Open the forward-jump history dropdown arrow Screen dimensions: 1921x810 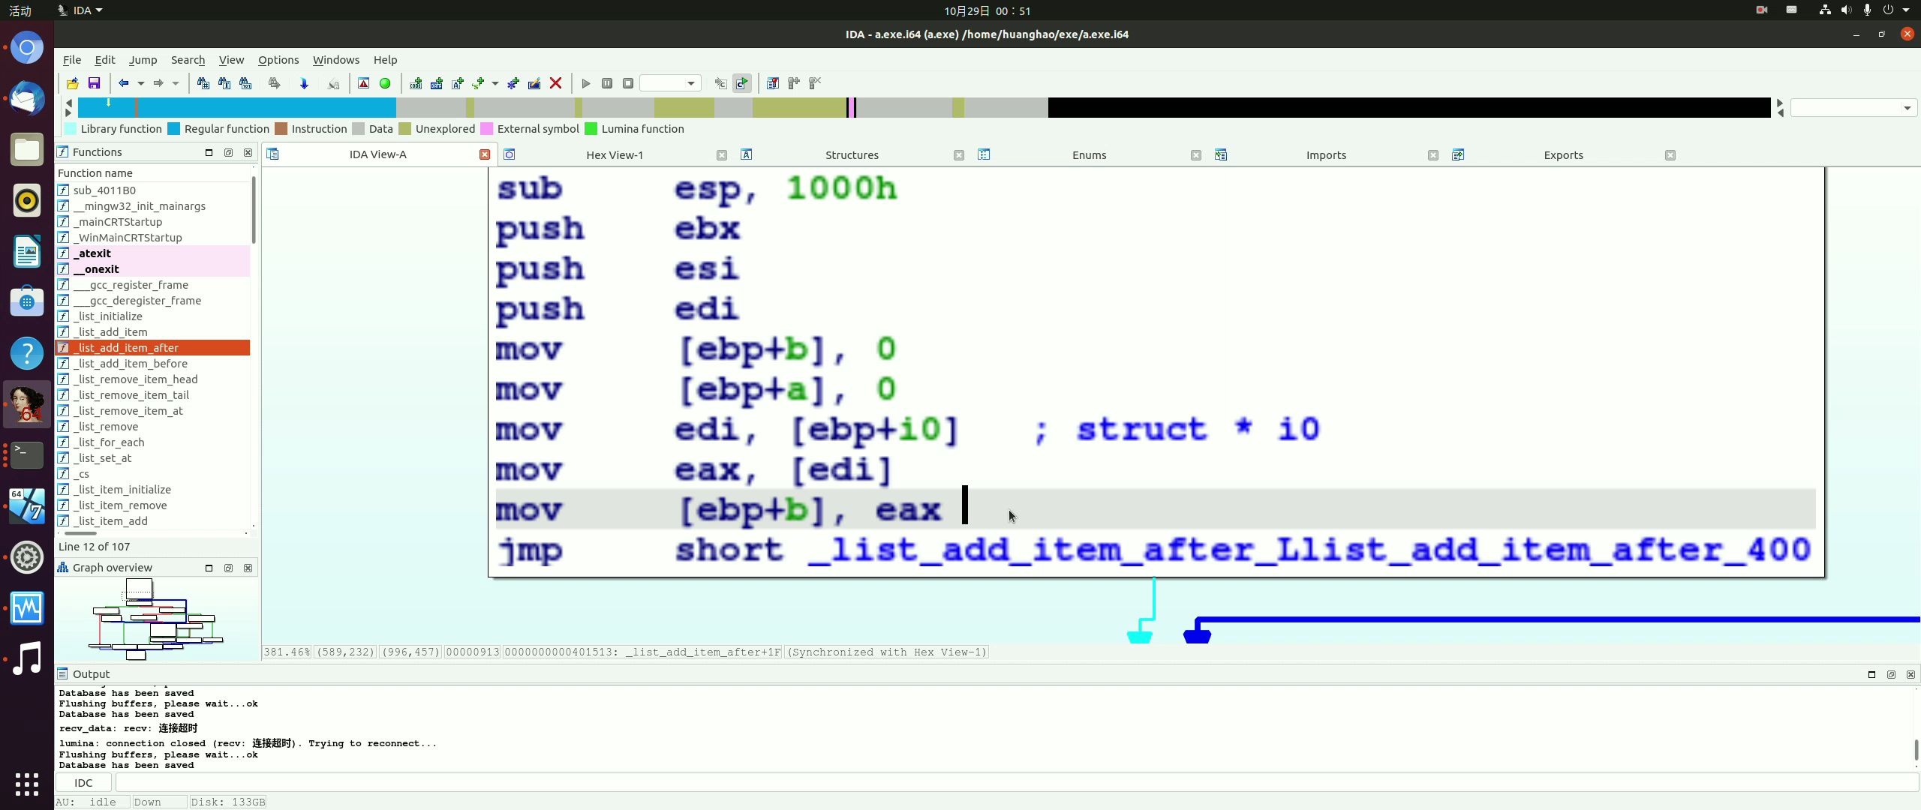click(x=176, y=83)
